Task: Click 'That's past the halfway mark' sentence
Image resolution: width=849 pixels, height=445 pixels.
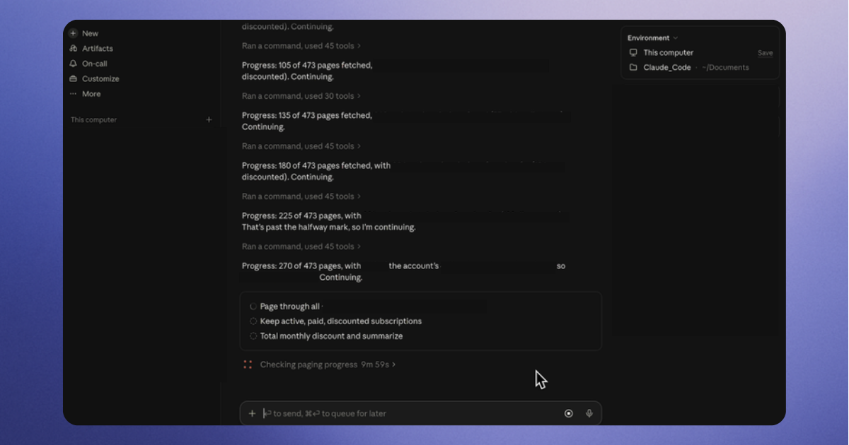Action: [329, 227]
